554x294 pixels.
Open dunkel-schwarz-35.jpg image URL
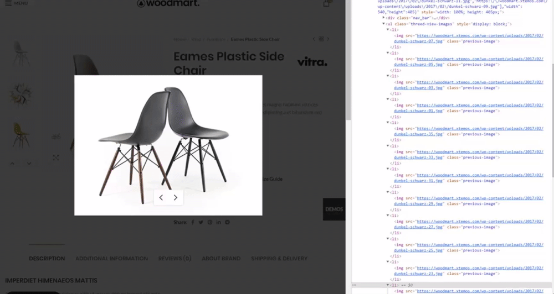469,131
